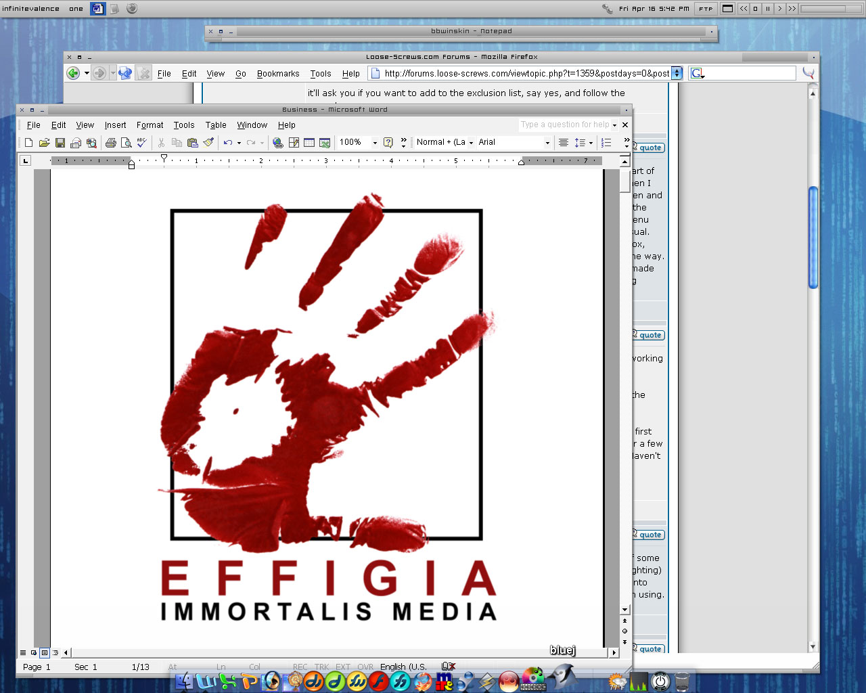Switch to Print Layout View button
Viewport: 866px width, 693px height.
click(x=44, y=652)
